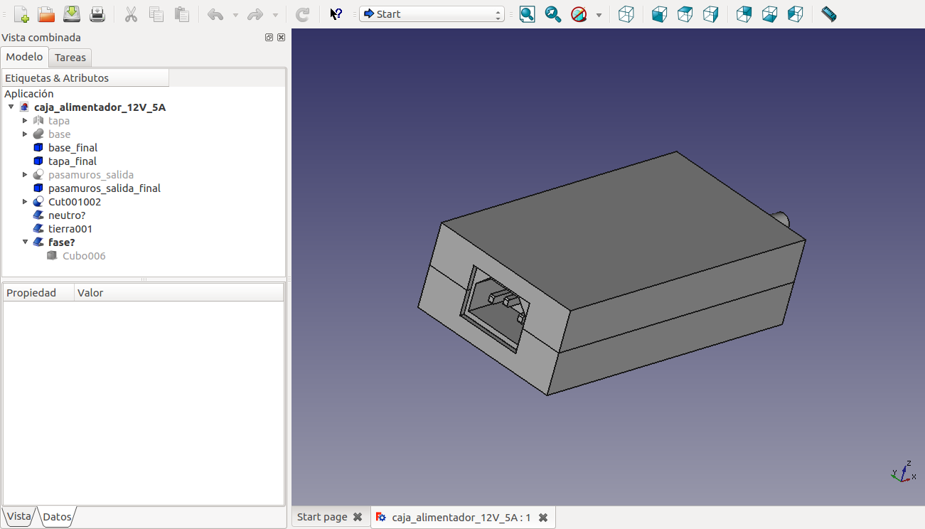Select the measure distance ruler icon
The image size is (925, 529).
coord(828,14)
